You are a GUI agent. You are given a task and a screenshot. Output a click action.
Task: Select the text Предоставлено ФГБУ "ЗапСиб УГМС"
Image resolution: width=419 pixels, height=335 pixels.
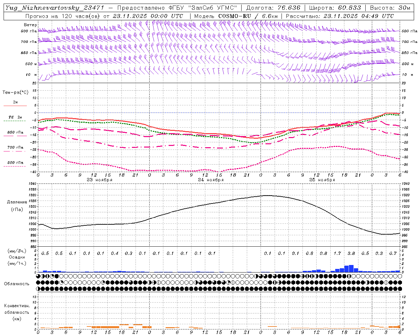pyautogui.click(x=177, y=8)
